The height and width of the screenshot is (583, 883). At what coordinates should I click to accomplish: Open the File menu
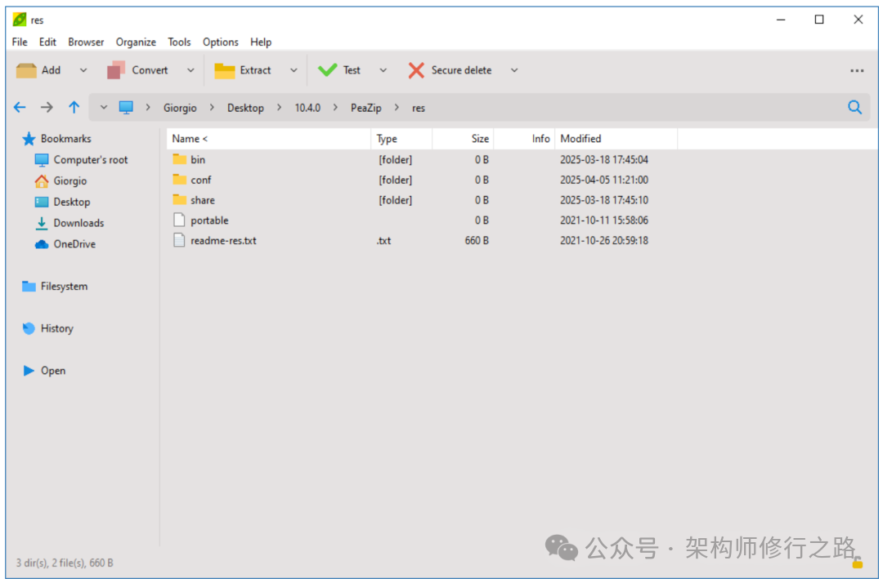tap(20, 42)
